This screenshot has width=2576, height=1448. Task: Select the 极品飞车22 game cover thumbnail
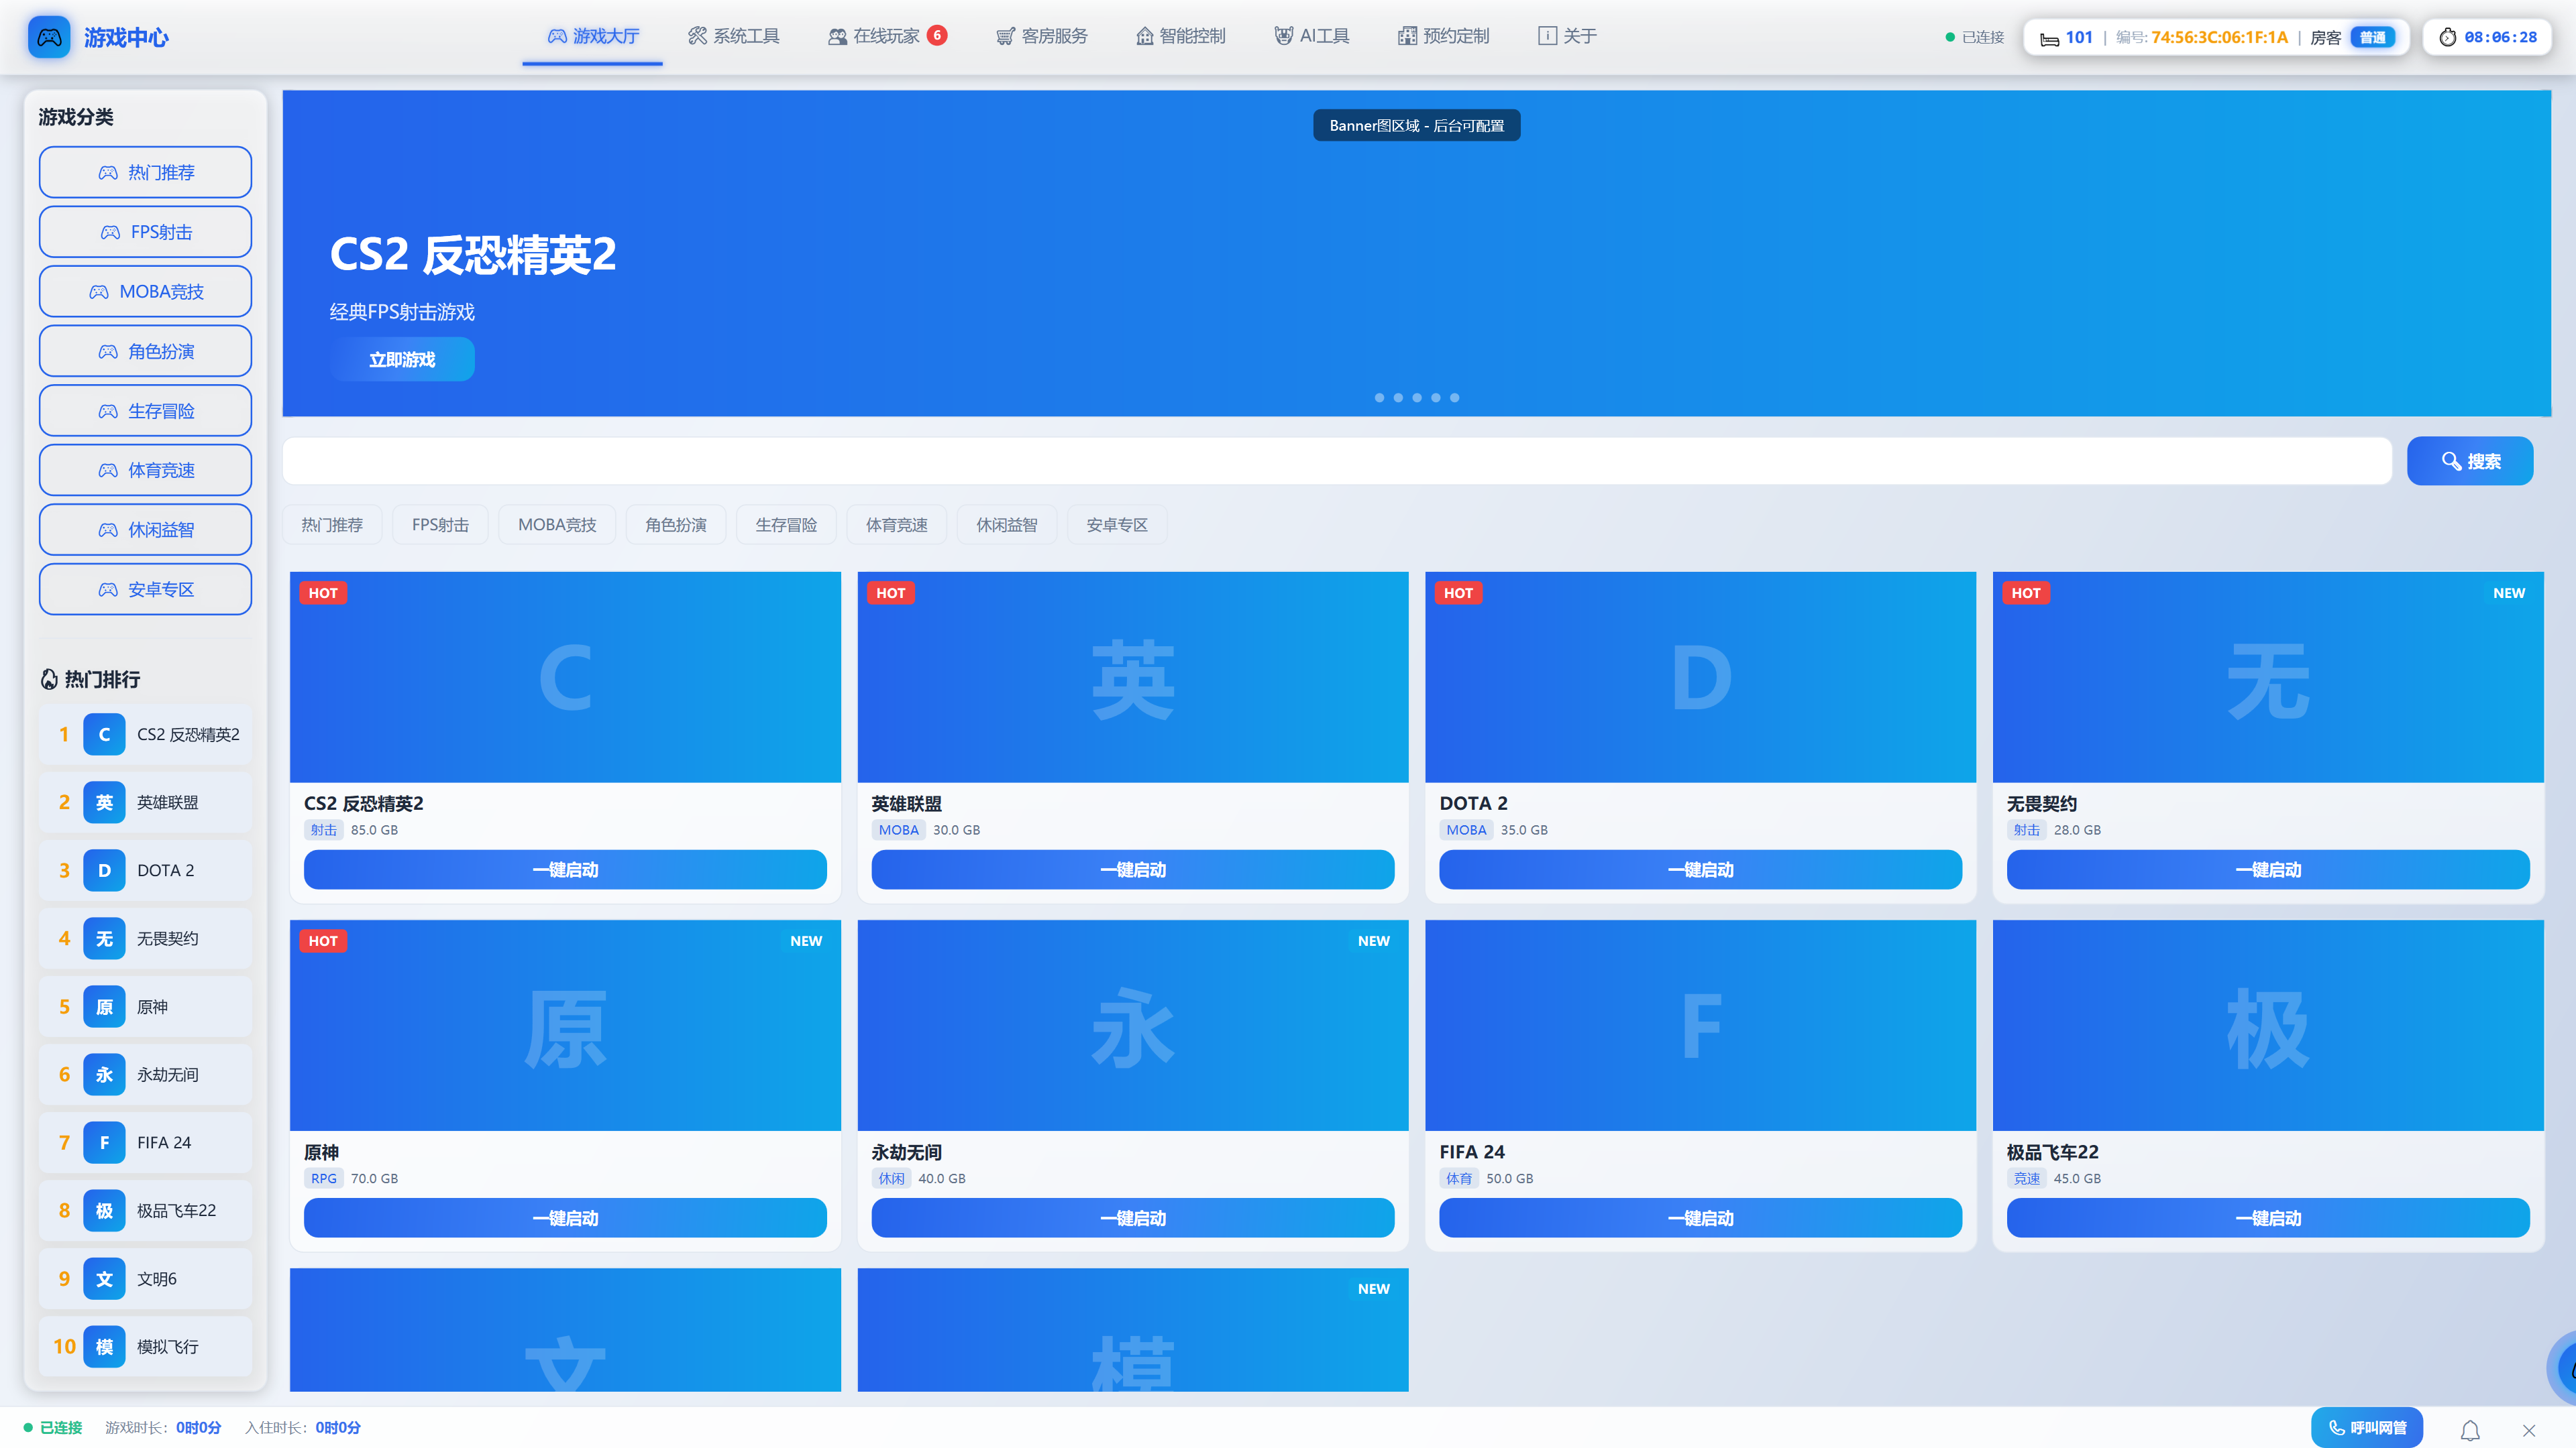point(2268,1025)
